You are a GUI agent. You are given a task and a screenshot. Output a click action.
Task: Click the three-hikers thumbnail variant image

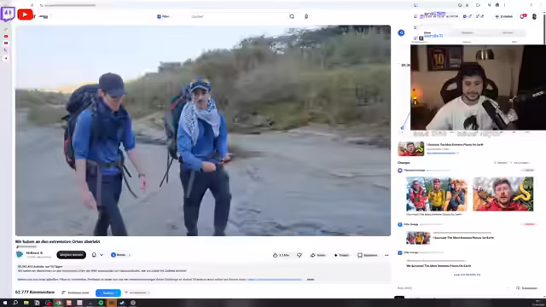click(x=437, y=194)
